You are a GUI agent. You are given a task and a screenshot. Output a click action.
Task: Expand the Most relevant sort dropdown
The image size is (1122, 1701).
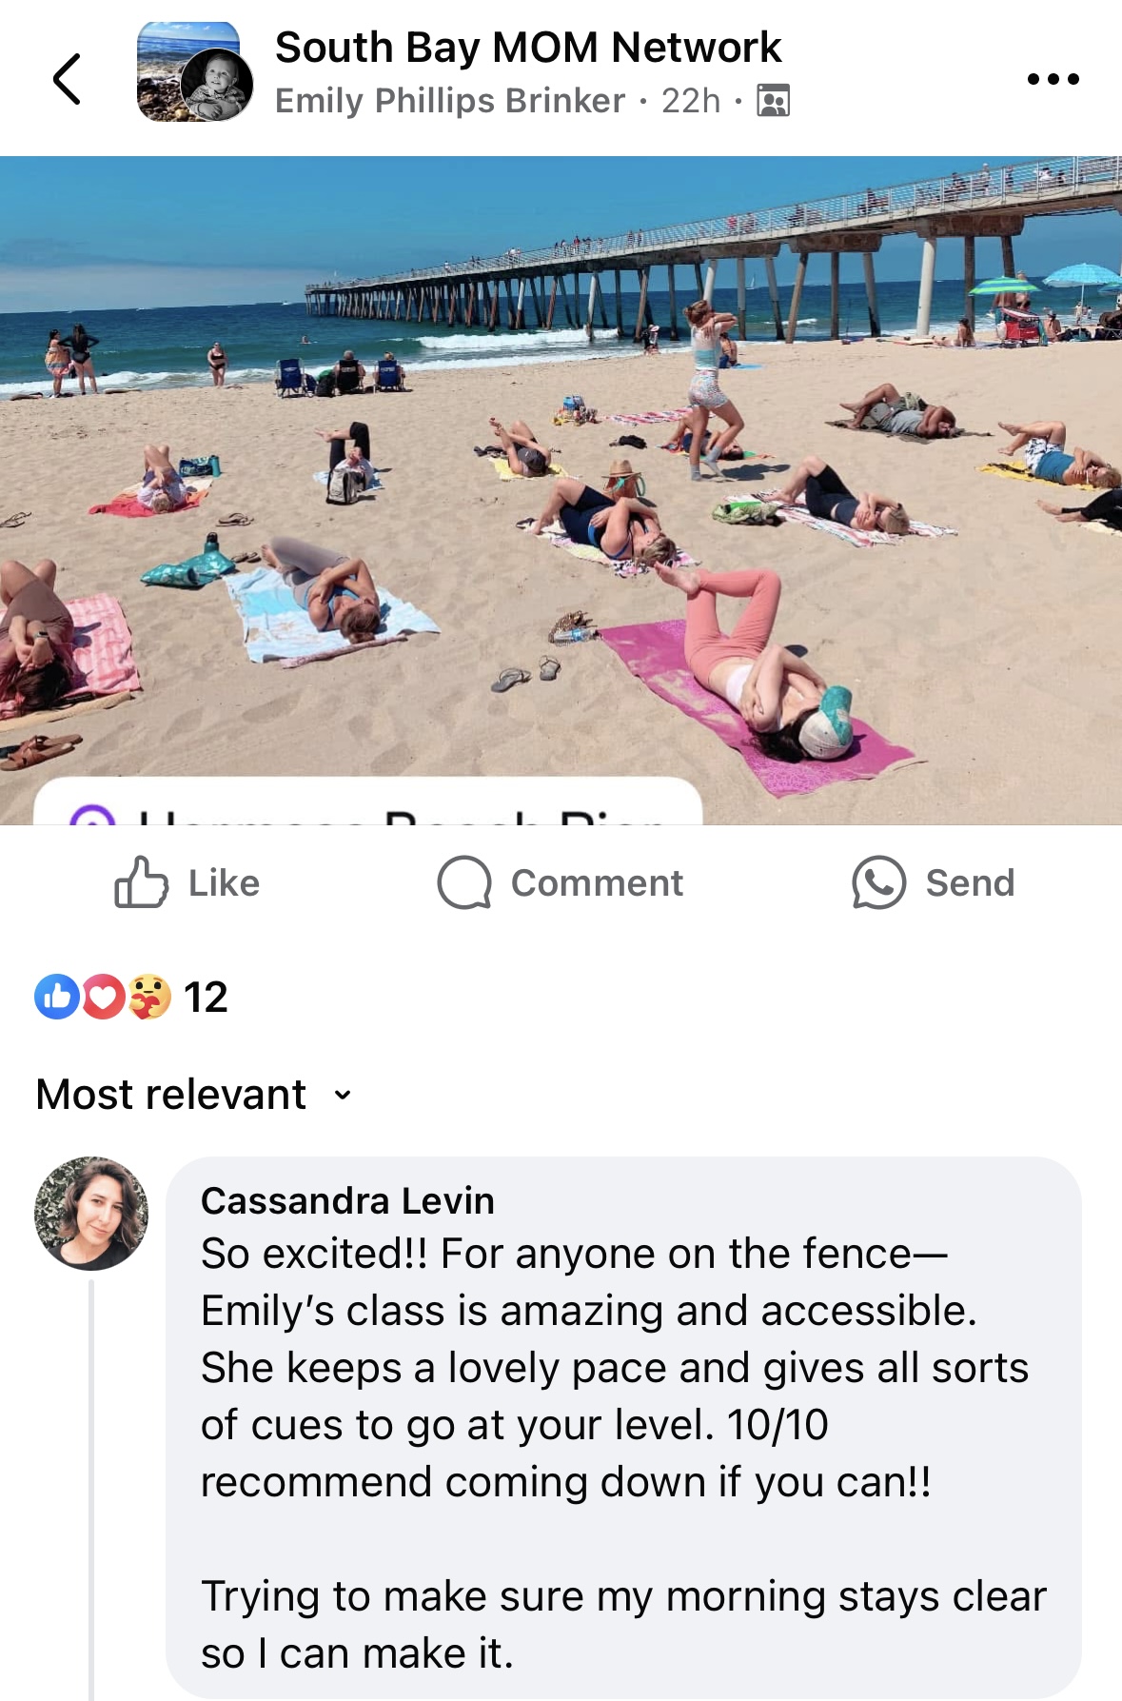(194, 1095)
